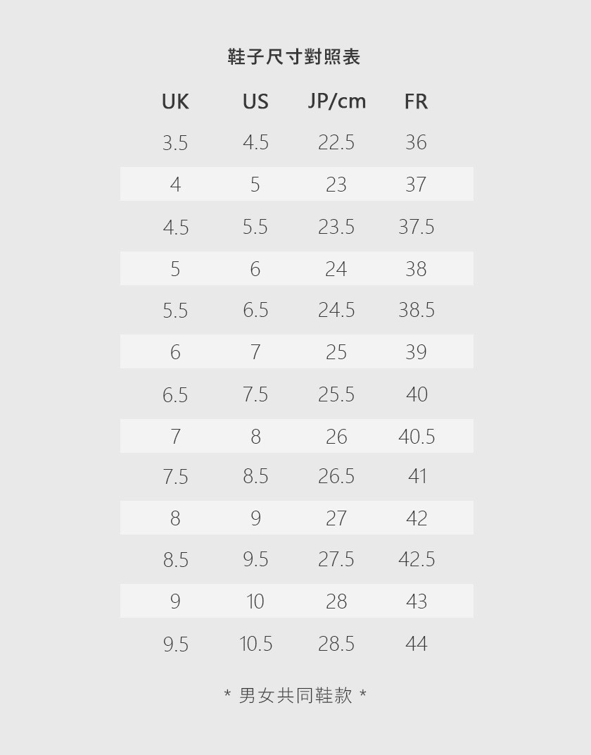This screenshot has height=755, width=591.
Task: Select FR size 40.5 cell
Action: pos(416,437)
